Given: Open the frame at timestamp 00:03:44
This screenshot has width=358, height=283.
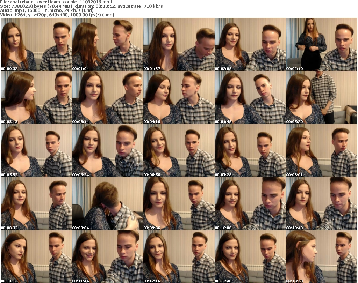Looking at the screenshot, I should (x=108, y=97).
